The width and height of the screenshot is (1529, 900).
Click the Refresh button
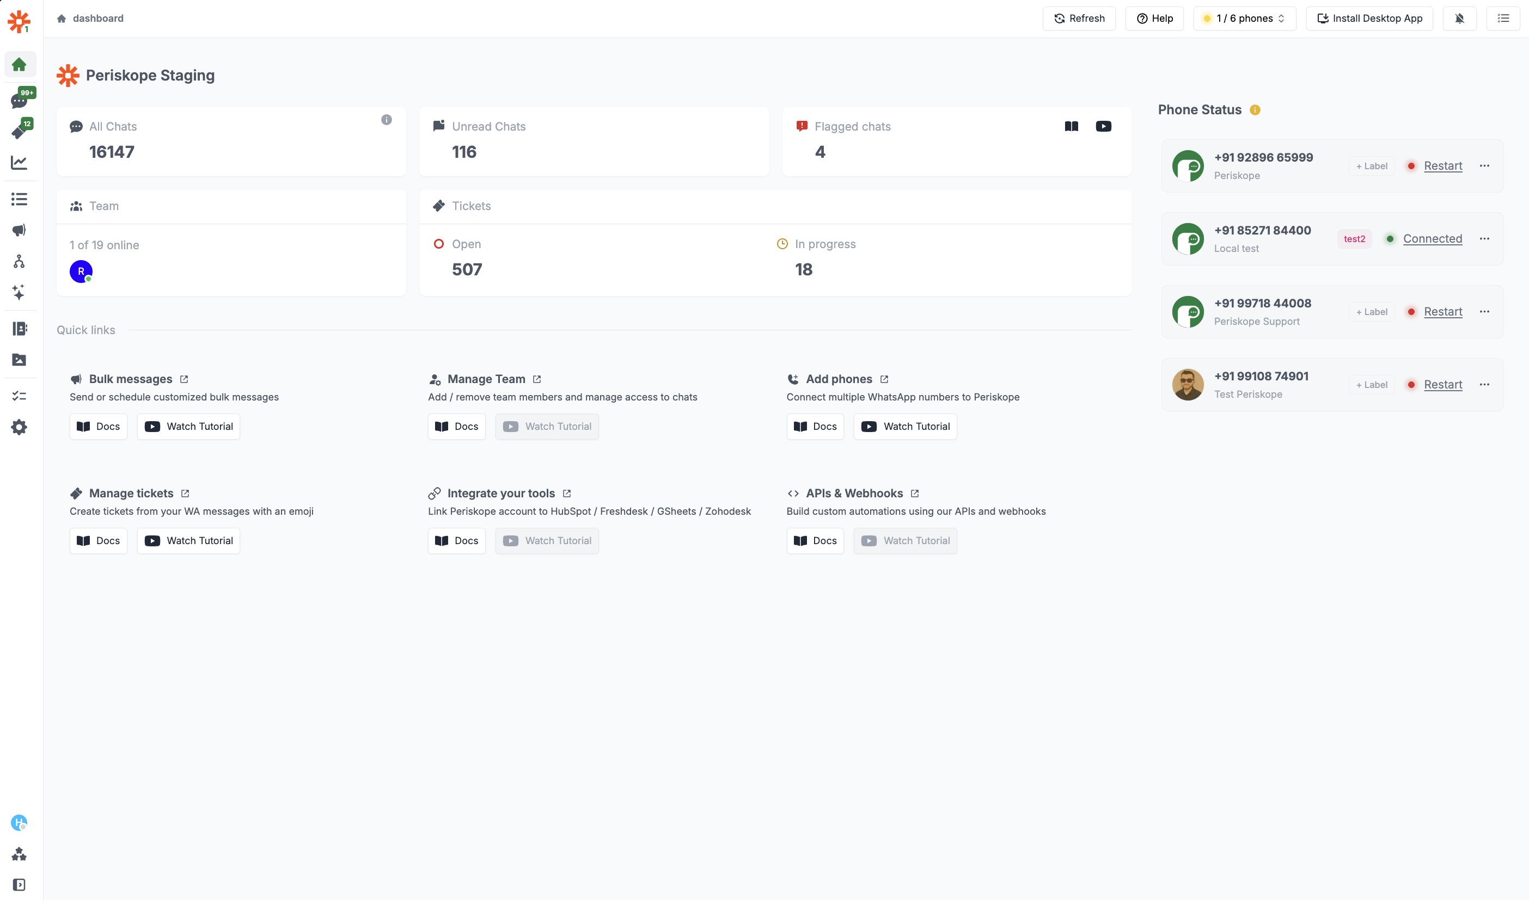click(x=1079, y=18)
